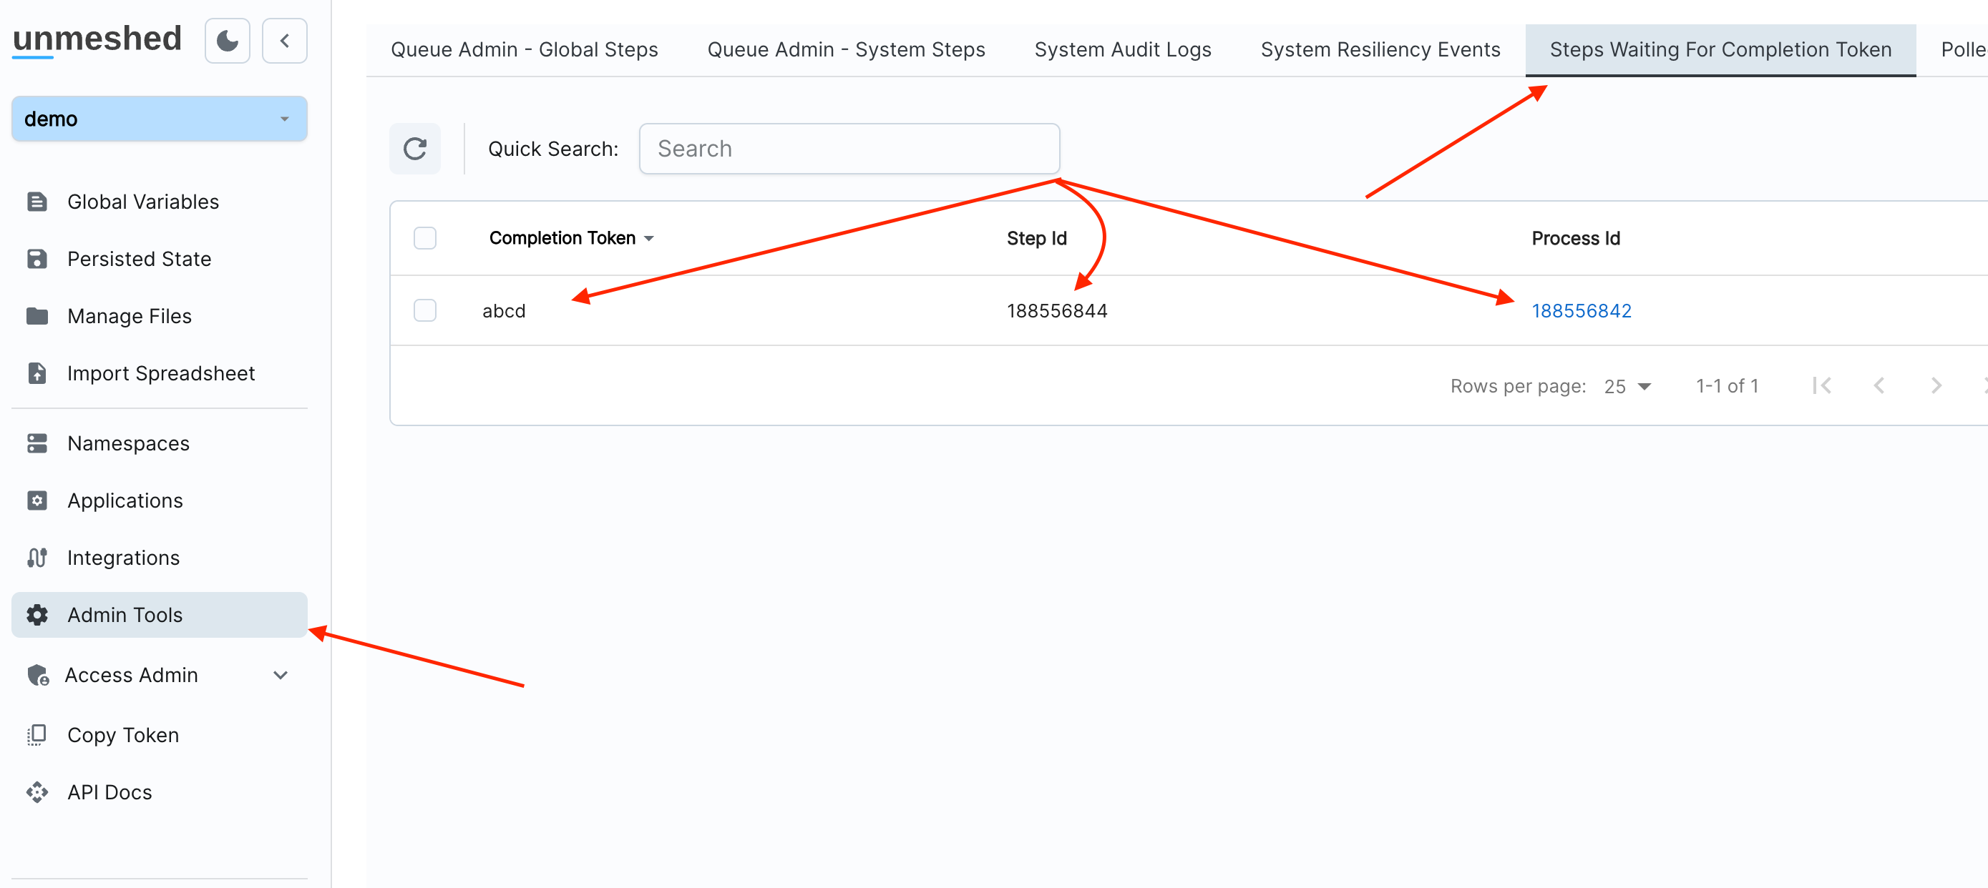Switch to System Audit Logs tab
Image resolution: width=1988 pixels, height=888 pixels.
coord(1122,49)
